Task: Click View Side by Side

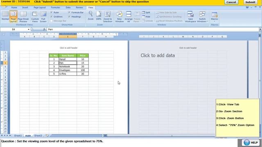Action: click(x=166, y=13)
